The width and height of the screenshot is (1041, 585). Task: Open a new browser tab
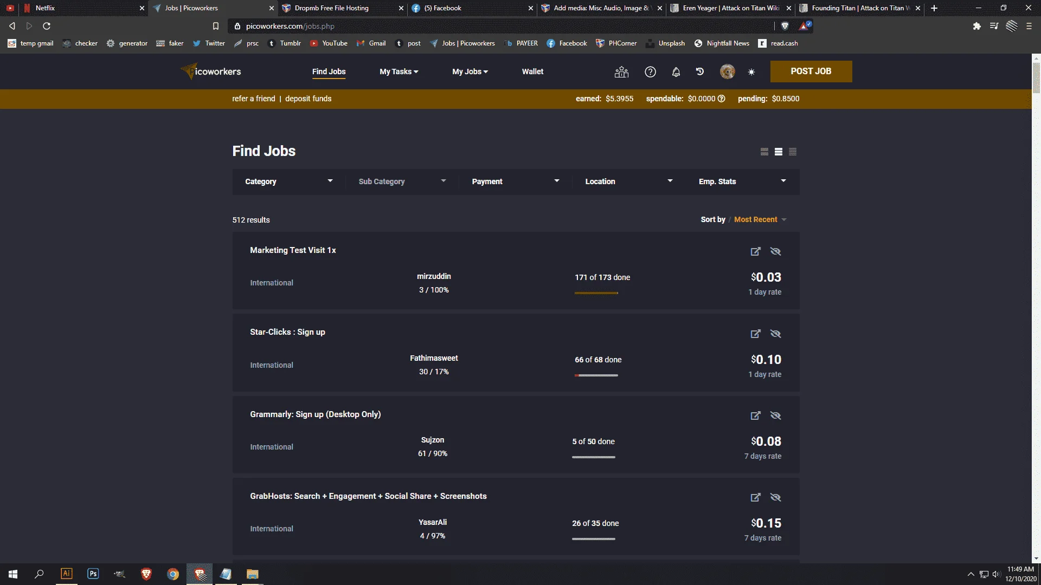[934, 8]
